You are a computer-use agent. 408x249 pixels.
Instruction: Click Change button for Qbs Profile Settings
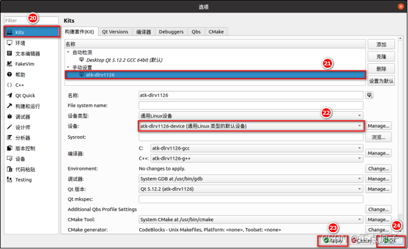379,209
